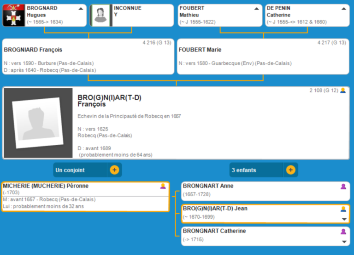Expand ancestors of INCONNUE Y with up arrow
This screenshot has height=255, width=354.
(x=168, y=9)
